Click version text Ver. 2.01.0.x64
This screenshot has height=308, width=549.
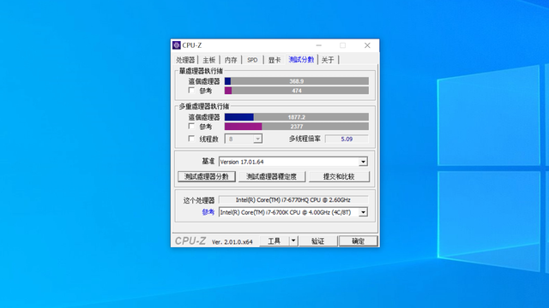tap(232, 241)
